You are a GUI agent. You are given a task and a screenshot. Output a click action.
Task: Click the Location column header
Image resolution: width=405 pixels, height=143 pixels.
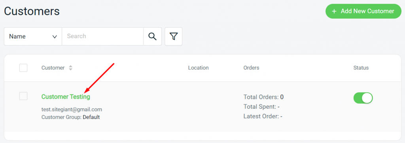point(199,68)
